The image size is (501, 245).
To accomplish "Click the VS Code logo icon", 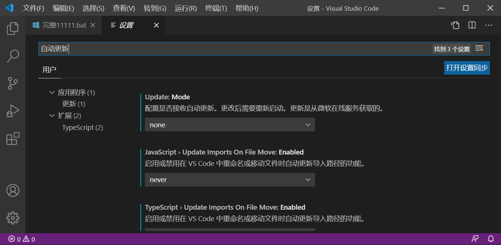I will [9, 8].
